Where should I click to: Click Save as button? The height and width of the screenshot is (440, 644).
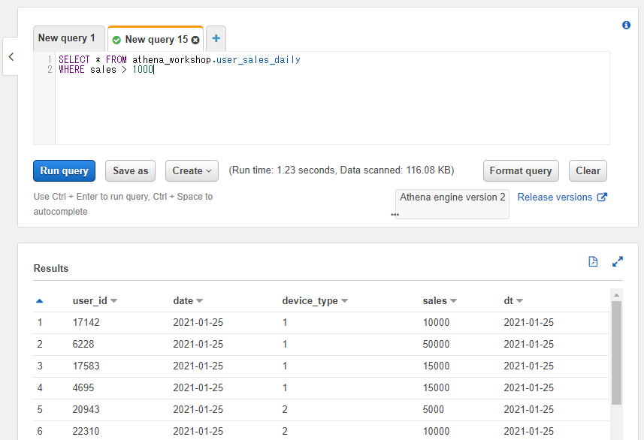[x=130, y=170]
